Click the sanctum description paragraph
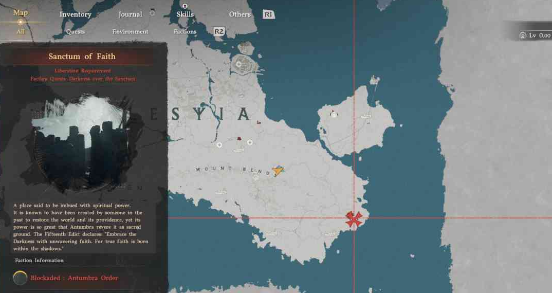 81,227
